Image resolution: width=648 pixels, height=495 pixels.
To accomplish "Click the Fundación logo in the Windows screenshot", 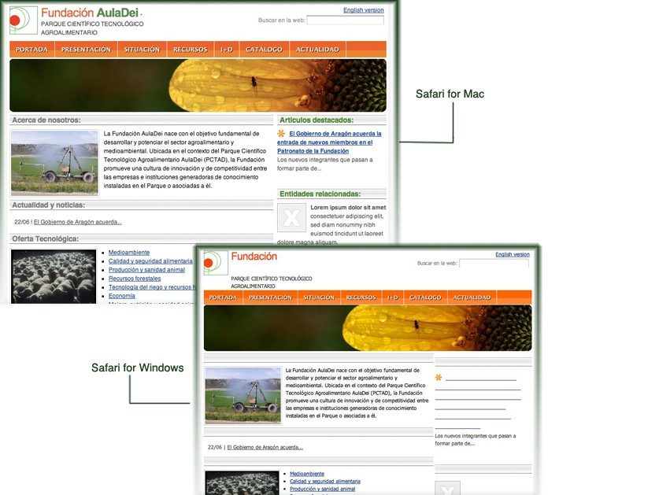I will 216,262.
